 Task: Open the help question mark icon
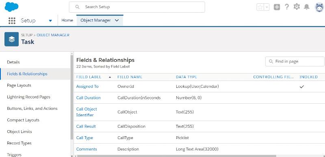coord(287,7)
